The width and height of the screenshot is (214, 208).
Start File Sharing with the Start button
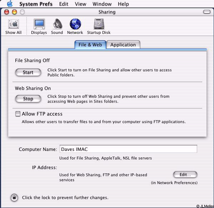click(28, 72)
